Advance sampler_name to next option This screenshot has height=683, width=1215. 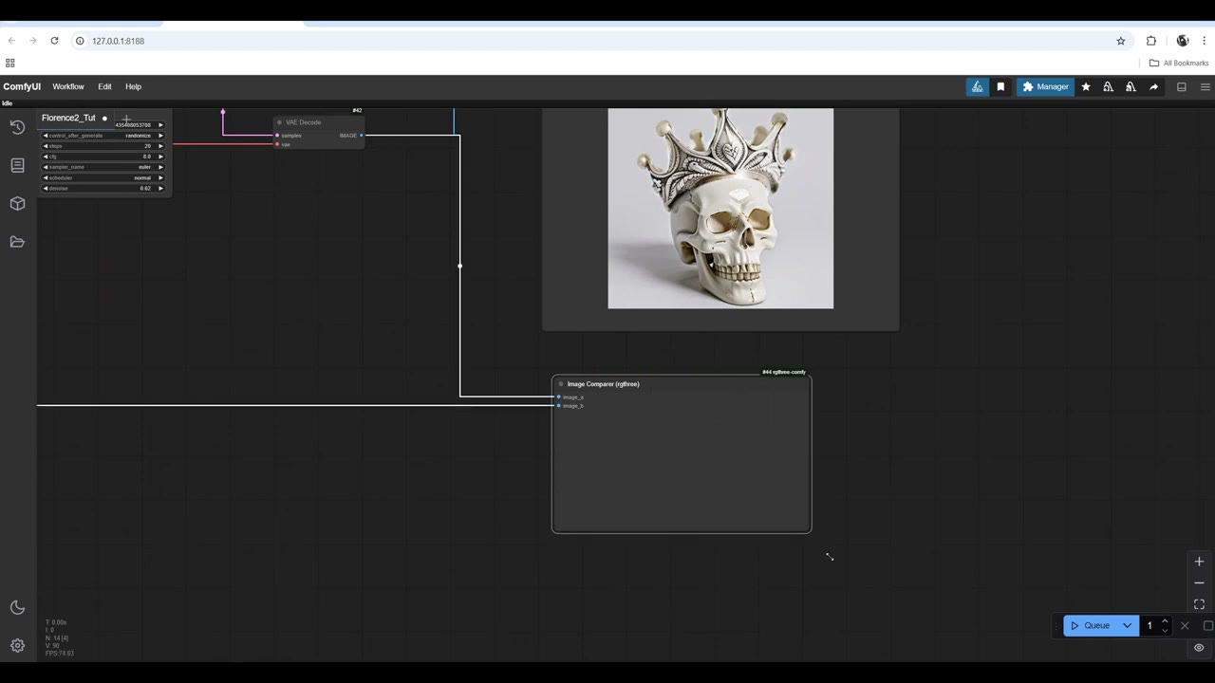(160, 167)
